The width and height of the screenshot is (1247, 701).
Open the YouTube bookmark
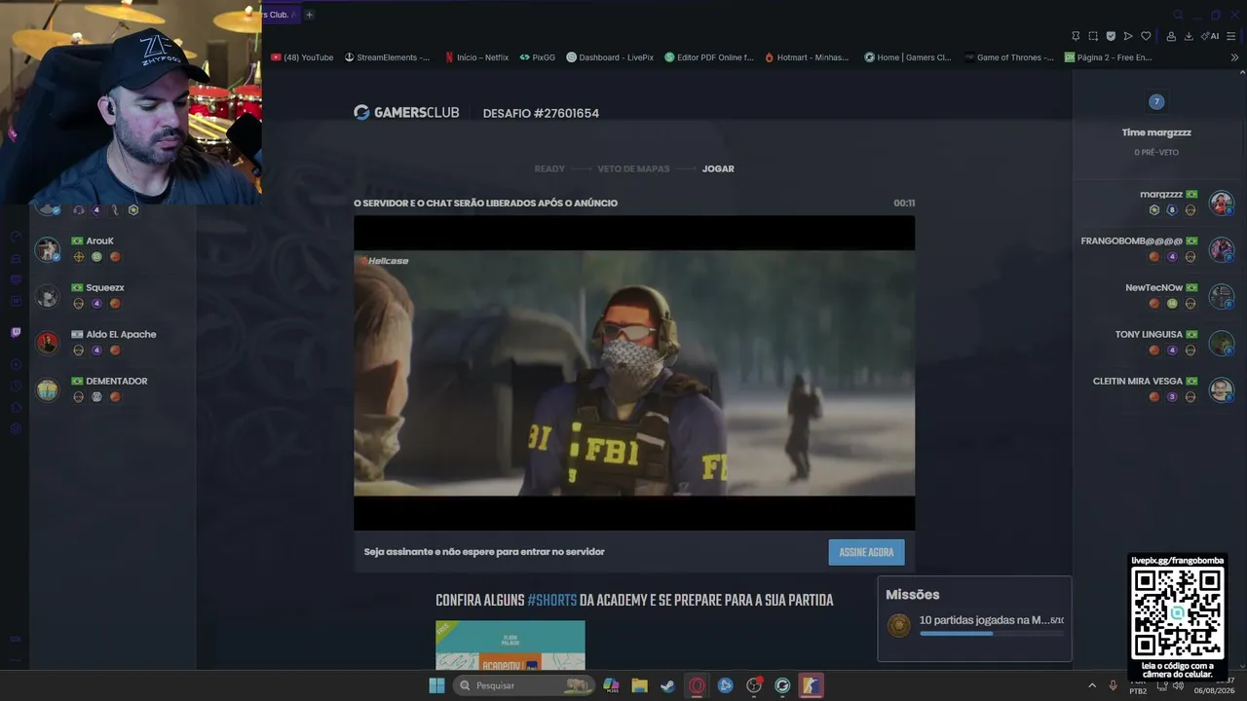coord(303,57)
